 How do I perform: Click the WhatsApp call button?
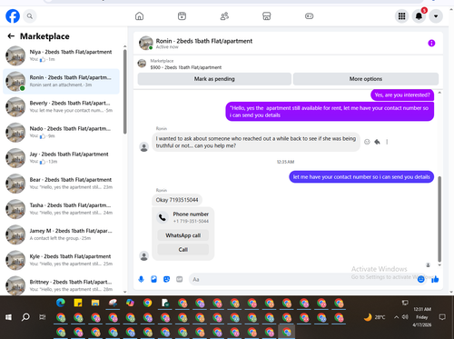pyautogui.click(x=183, y=235)
